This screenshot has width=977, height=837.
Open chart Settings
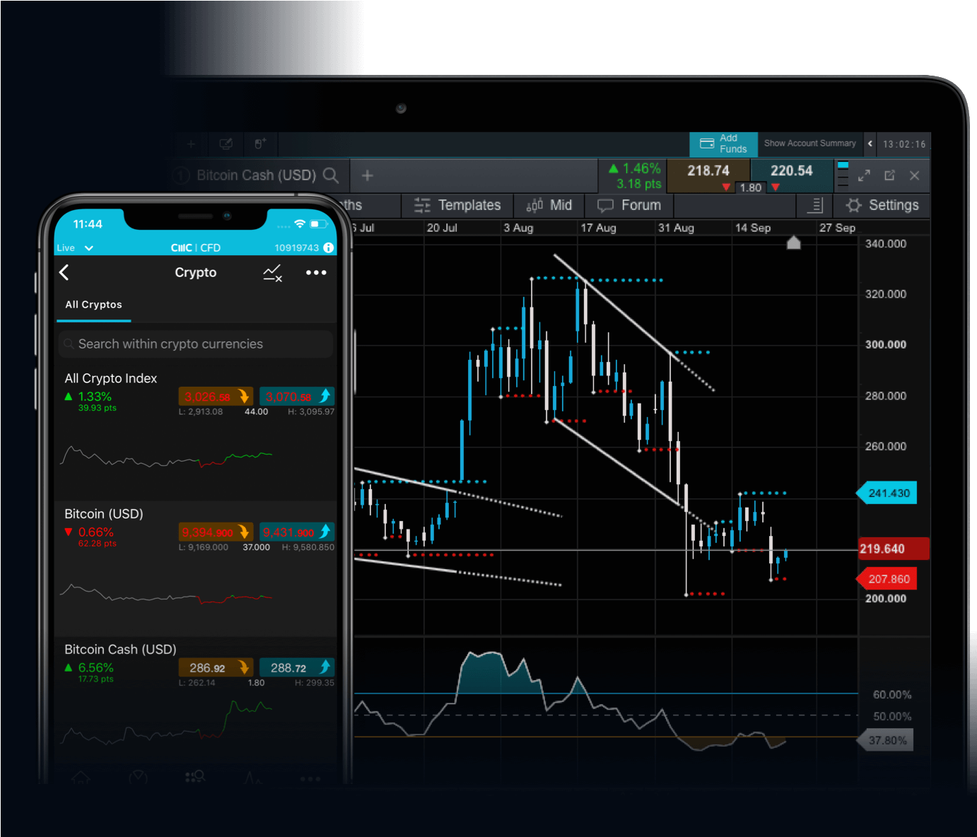pyautogui.click(x=882, y=206)
